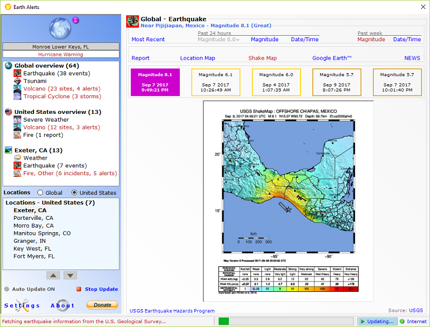Click the Severe Weather tornado icon
This screenshot has height=327, width=430.
click(x=17, y=119)
